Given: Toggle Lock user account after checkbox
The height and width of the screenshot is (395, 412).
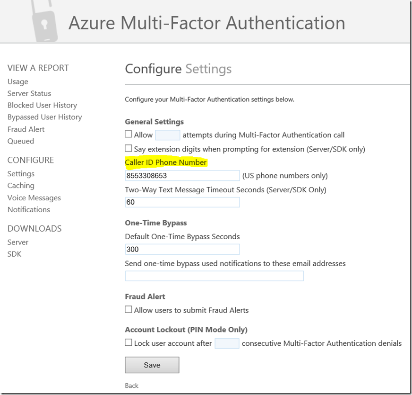Looking at the screenshot, I should pos(129,343).
